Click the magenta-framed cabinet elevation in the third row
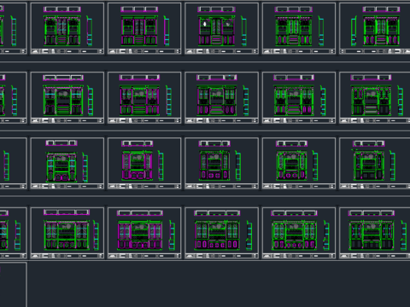 (x=137, y=165)
